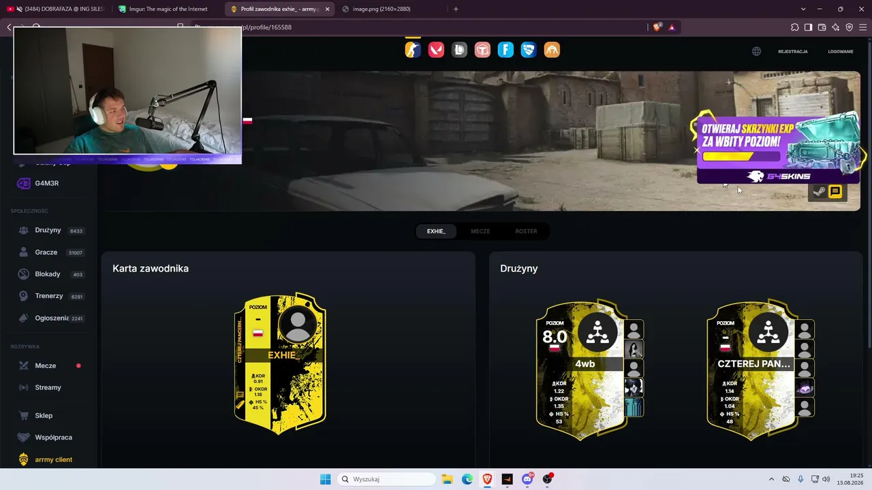Expand the browser tab search chevron

coord(803,9)
